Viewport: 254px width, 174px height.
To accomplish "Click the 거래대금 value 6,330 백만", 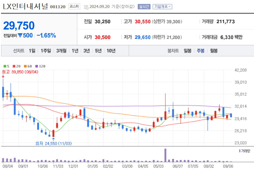I will click(x=231, y=37).
